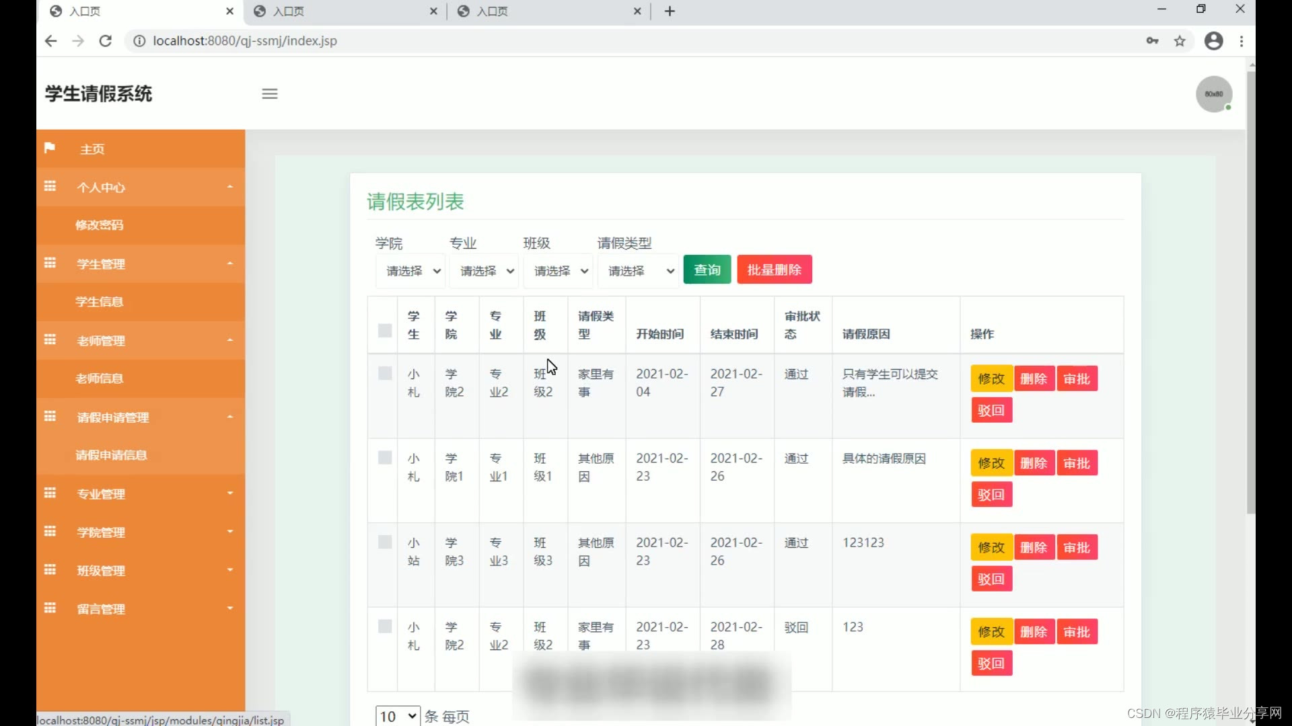Click the user avatar in header

point(1213,94)
